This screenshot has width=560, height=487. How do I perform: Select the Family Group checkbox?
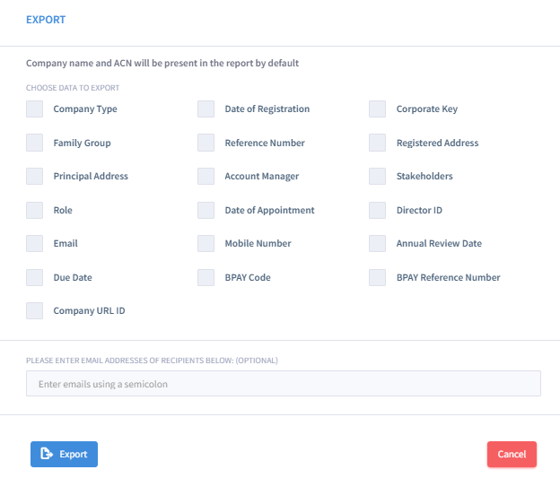click(35, 143)
